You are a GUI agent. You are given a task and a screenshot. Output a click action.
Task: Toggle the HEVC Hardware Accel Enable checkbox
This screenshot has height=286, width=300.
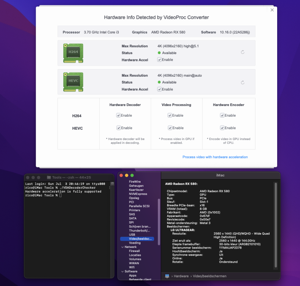point(160,89)
